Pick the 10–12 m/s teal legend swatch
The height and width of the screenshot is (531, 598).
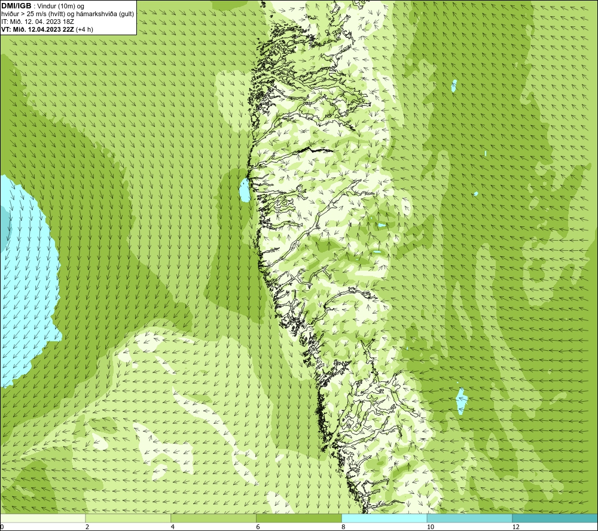(470, 518)
